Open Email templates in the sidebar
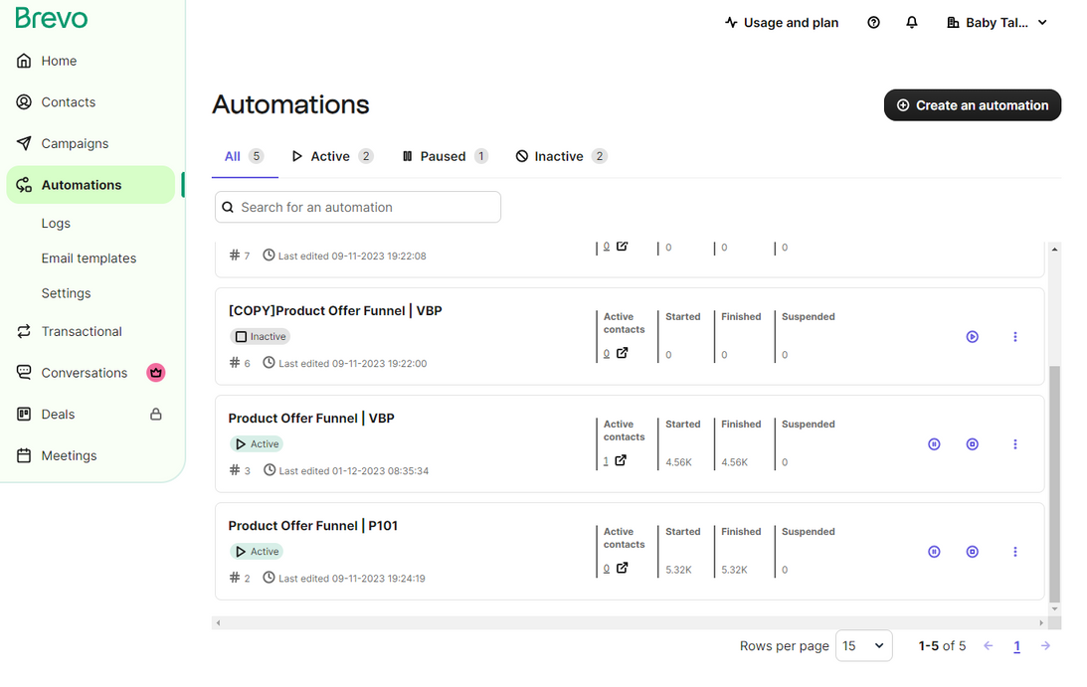The width and height of the screenshot is (1087, 687). tap(89, 258)
